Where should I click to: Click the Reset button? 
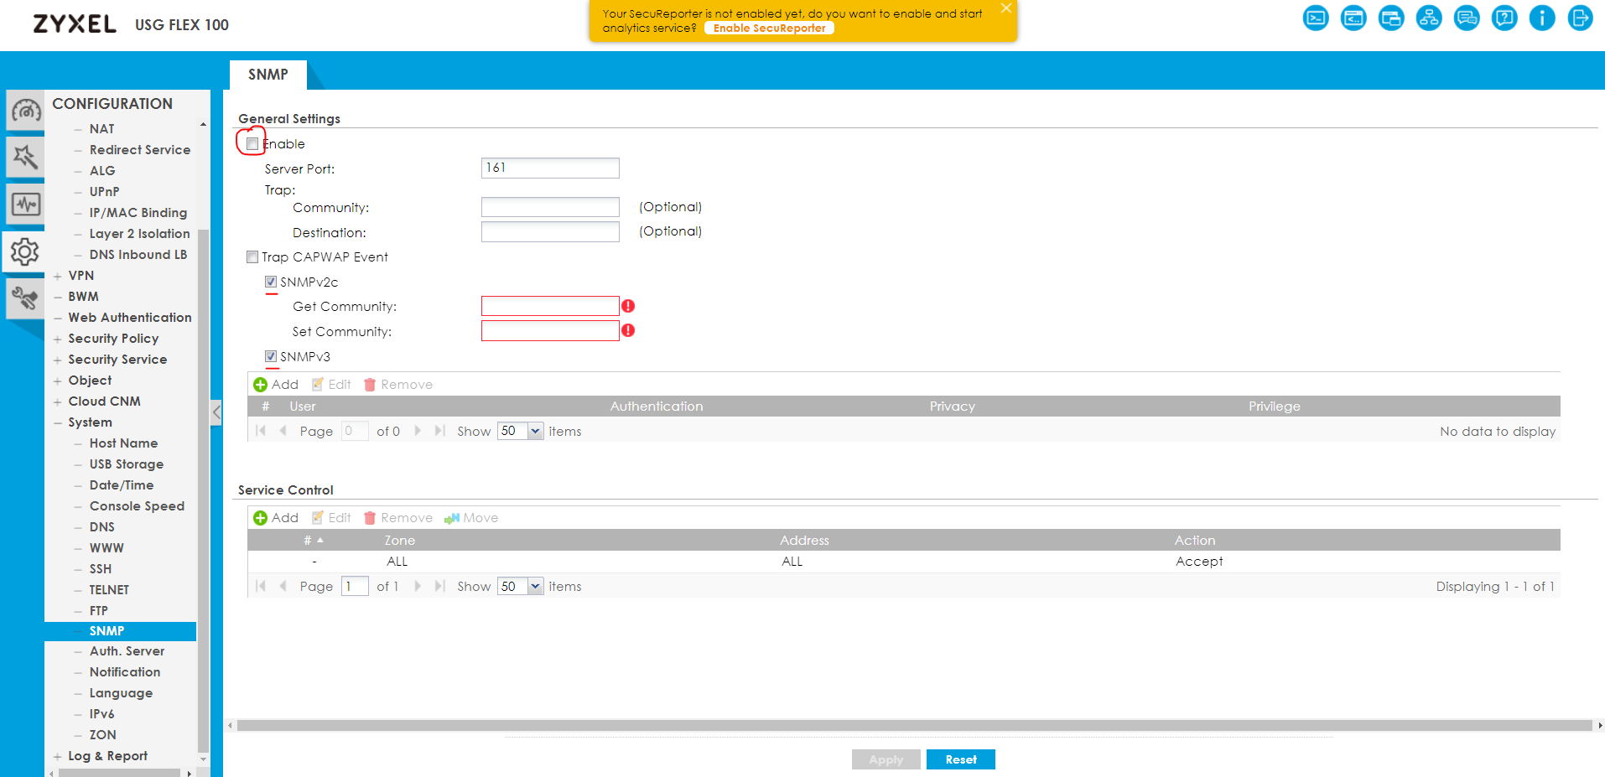coord(960,759)
